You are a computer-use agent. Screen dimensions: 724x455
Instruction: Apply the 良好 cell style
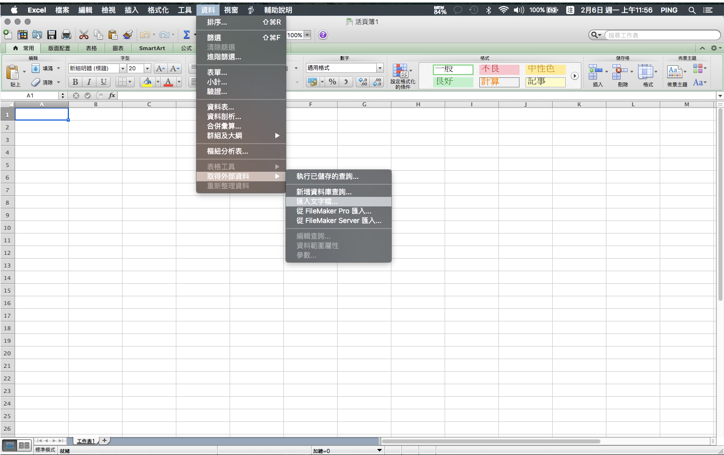pyautogui.click(x=453, y=82)
